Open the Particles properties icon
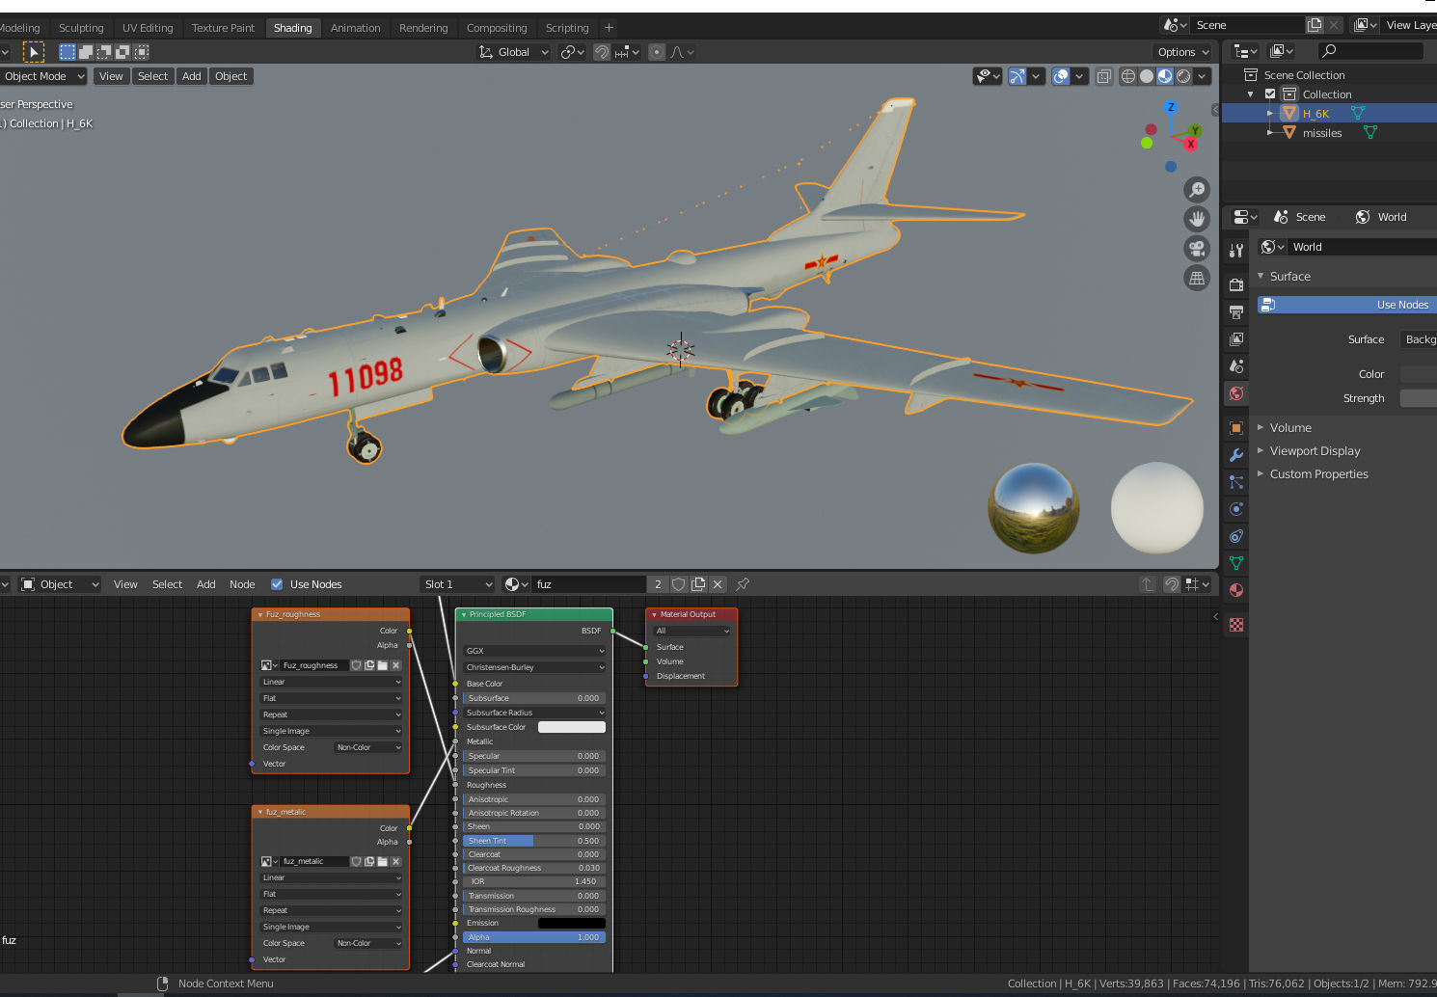The height and width of the screenshot is (997, 1437). pyautogui.click(x=1236, y=481)
